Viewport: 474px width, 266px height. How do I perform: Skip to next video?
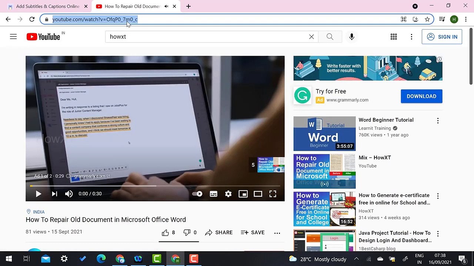click(54, 194)
